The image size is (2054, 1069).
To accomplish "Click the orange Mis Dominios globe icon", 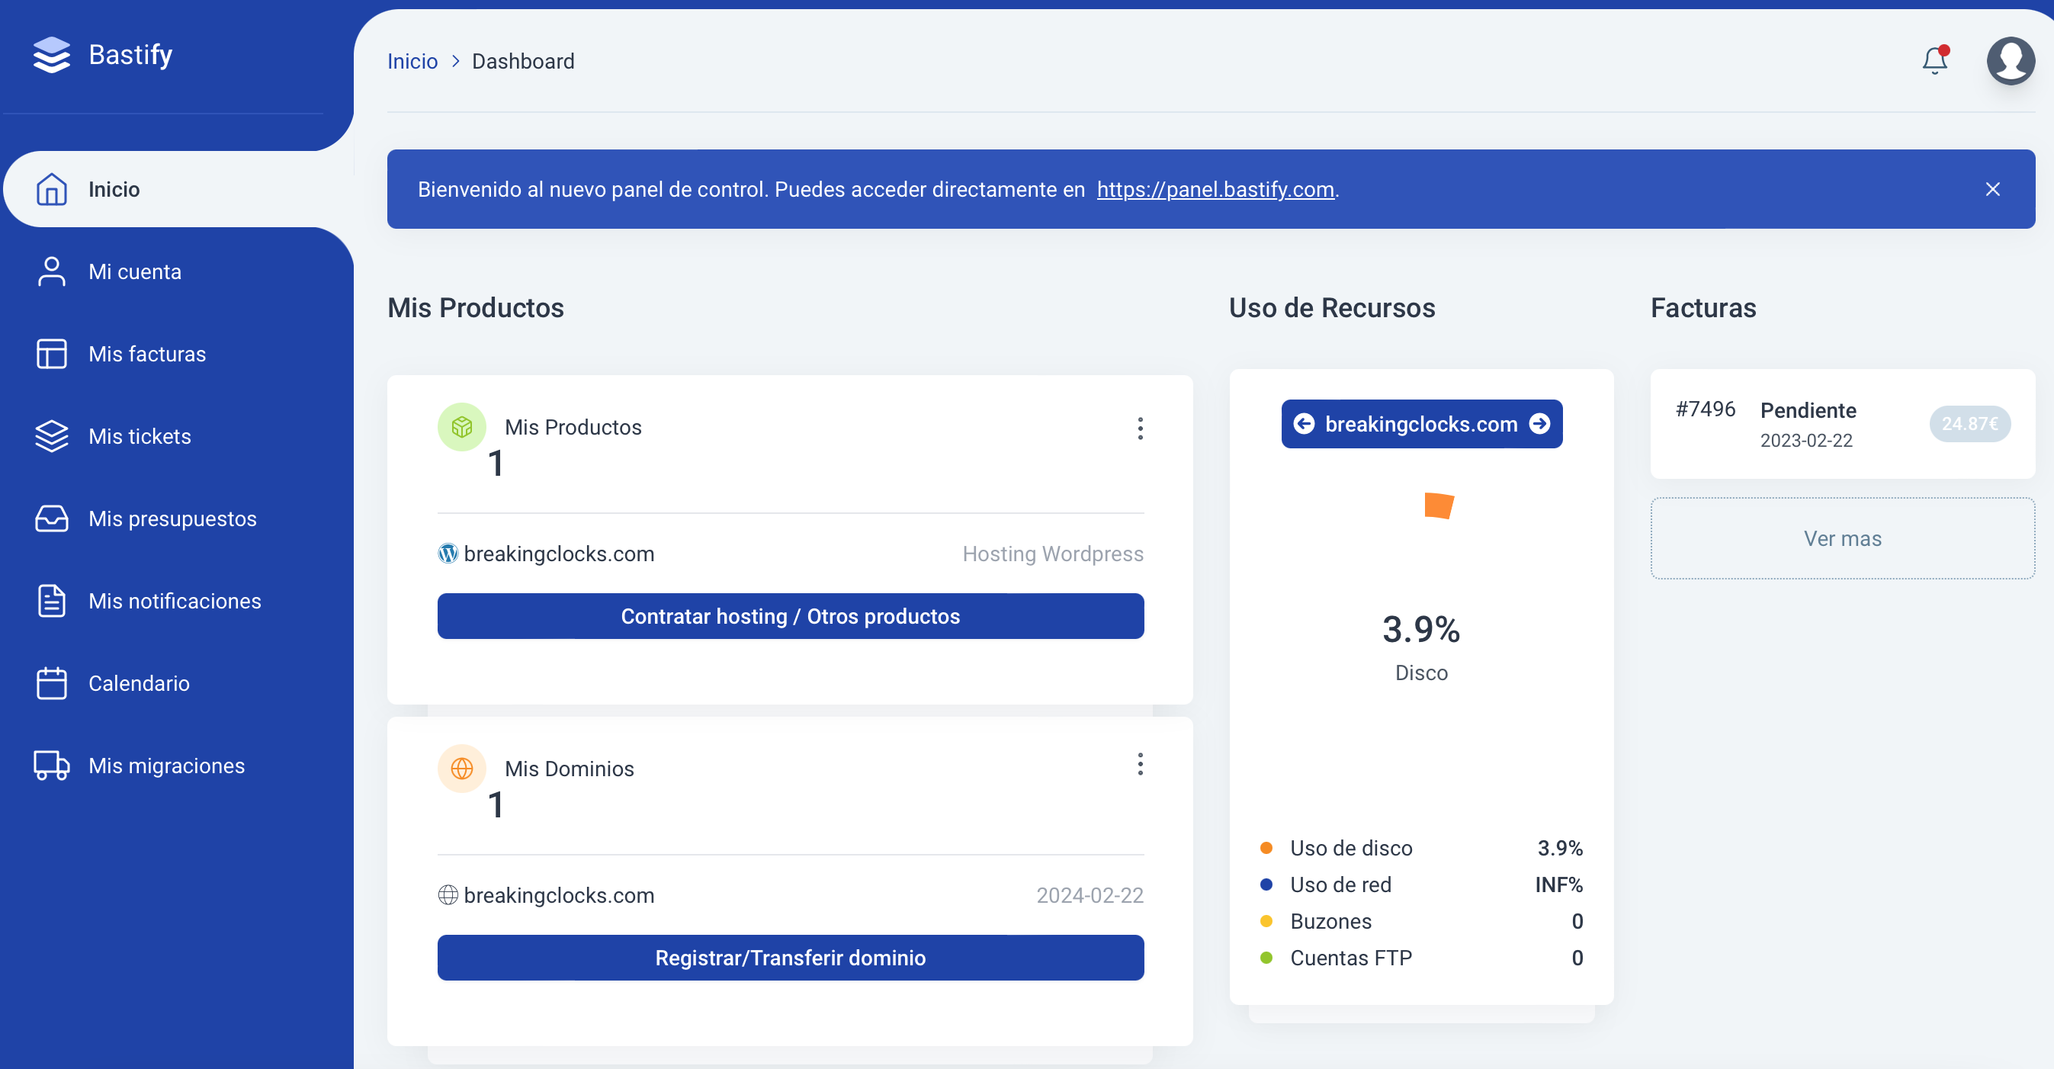I will (x=462, y=769).
